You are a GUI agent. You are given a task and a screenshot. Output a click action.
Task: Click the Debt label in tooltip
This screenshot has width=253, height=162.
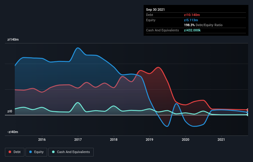(x=149, y=15)
